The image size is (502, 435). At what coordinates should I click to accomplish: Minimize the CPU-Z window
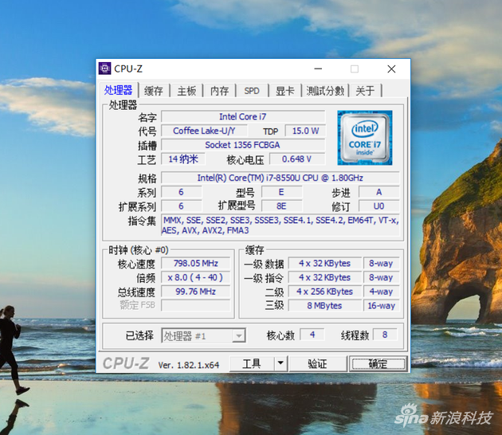(x=318, y=69)
